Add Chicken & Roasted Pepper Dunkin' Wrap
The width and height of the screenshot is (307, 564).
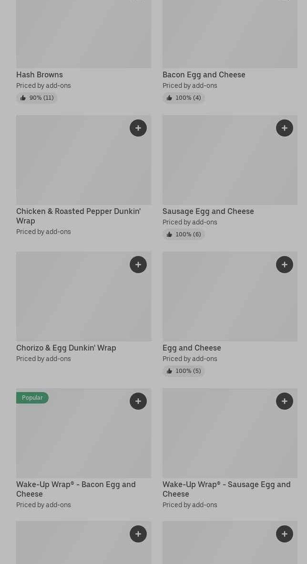point(138,128)
